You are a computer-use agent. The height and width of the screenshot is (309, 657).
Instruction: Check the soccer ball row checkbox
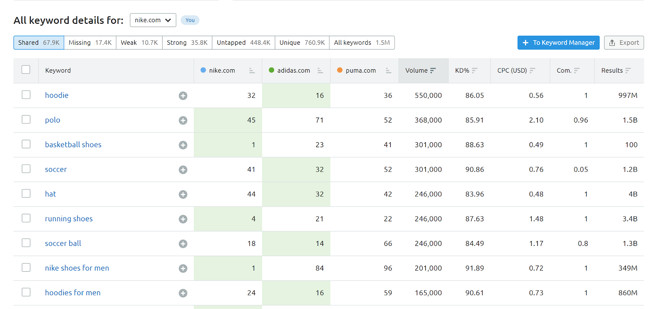point(26,243)
